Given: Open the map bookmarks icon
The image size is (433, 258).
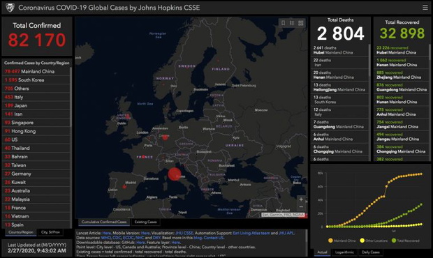Looking at the screenshot, I should (283, 23).
